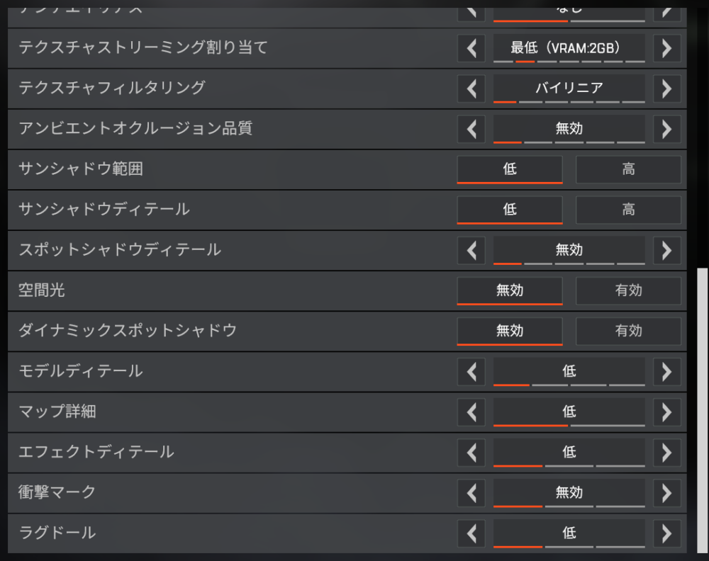Viewport: 709px width, 561px height.
Task: Select the 低 value of ラグドール
Action: click(x=569, y=533)
